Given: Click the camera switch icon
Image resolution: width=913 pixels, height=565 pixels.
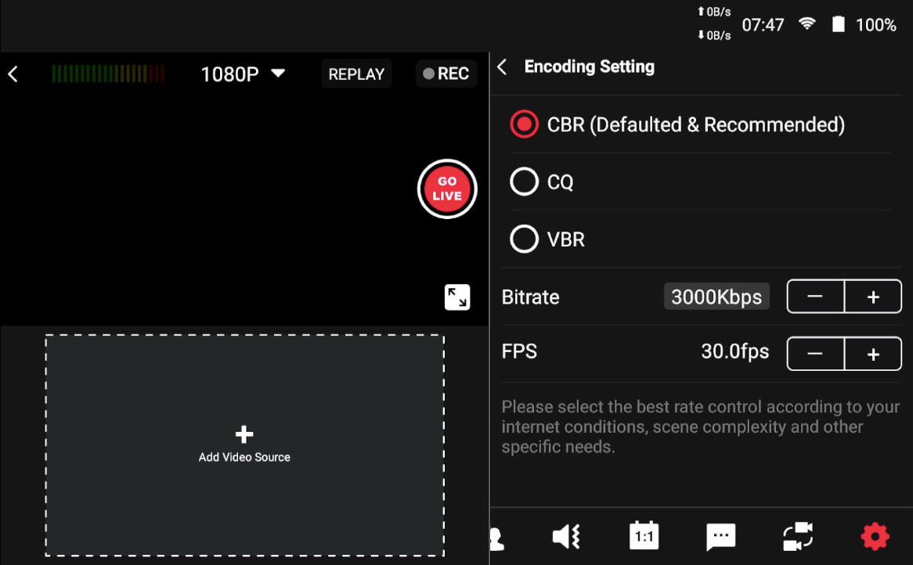Looking at the screenshot, I should tap(797, 537).
